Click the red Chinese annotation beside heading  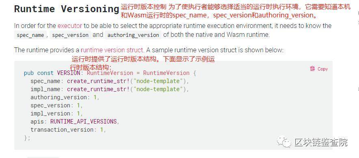pyautogui.click(x=236, y=11)
